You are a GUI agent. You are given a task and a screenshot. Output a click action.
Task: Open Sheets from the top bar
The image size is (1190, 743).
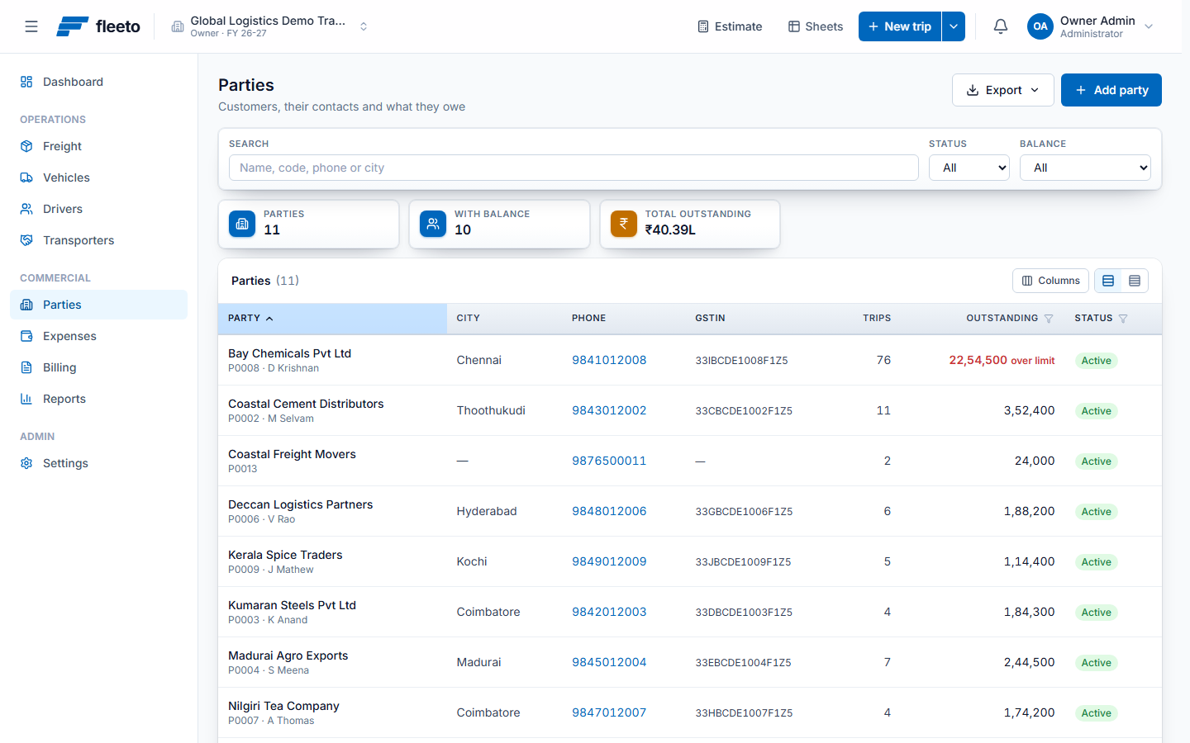pyautogui.click(x=816, y=26)
